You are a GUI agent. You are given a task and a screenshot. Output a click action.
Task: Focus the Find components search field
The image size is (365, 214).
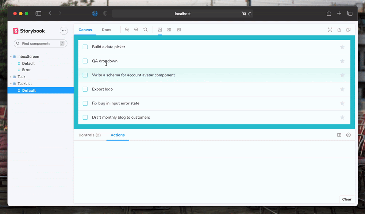click(39, 43)
